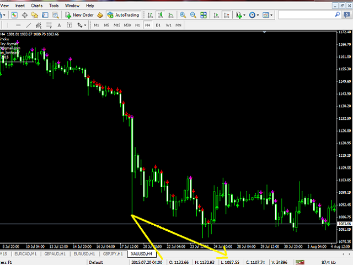Click the search magnifier icon
353x265 pixels.
tap(337, 15)
